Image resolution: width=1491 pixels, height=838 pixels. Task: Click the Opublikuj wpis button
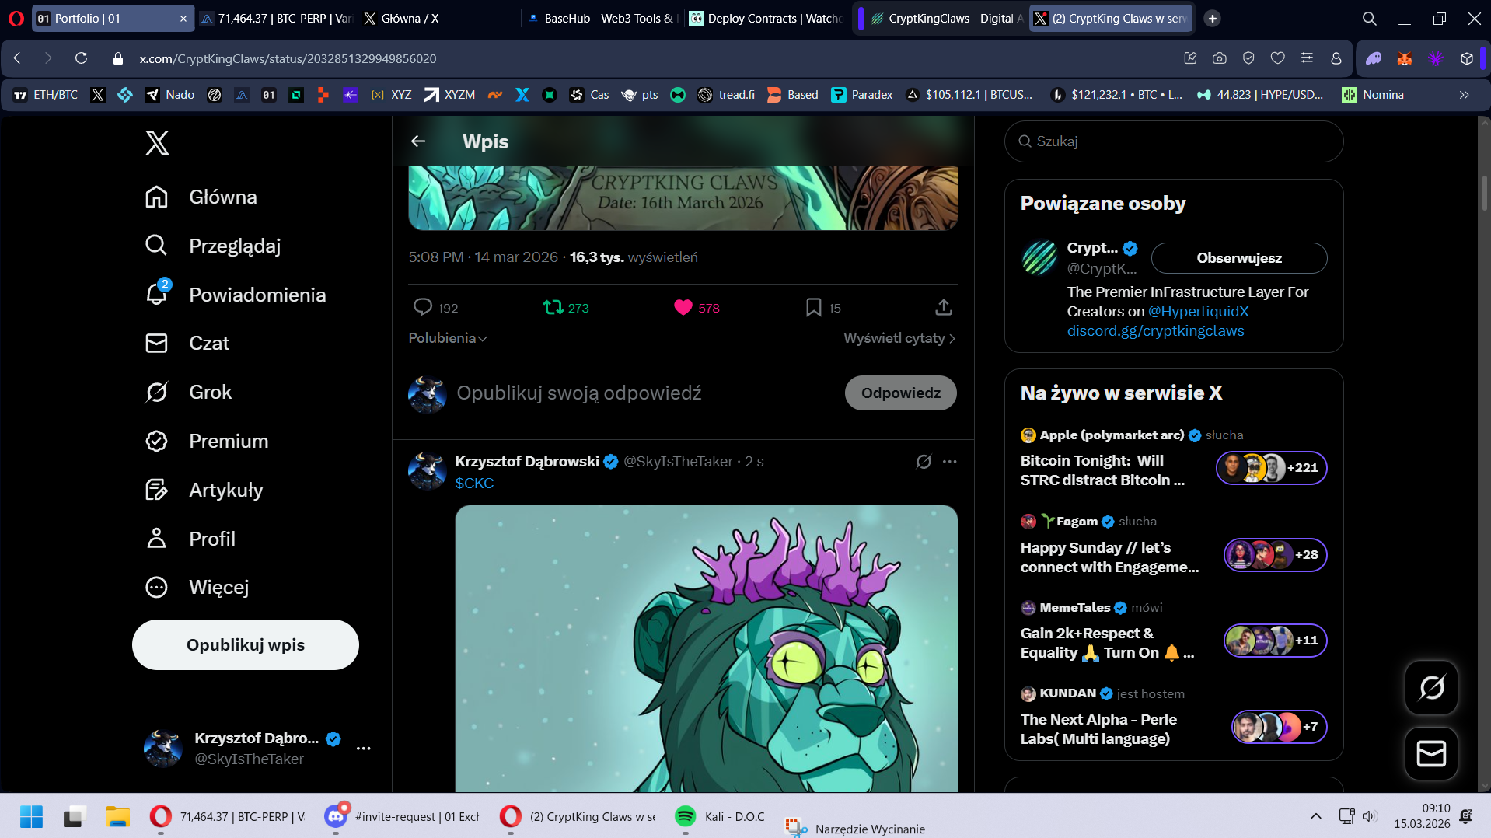click(246, 644)
